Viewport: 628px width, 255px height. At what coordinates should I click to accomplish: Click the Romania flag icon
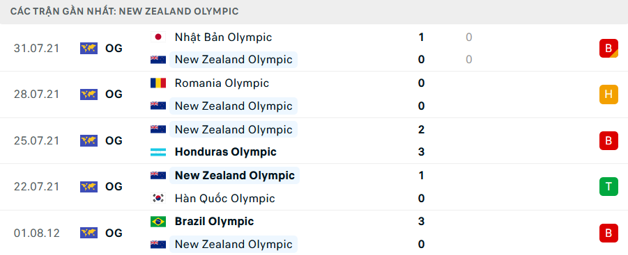coord(158,83)
